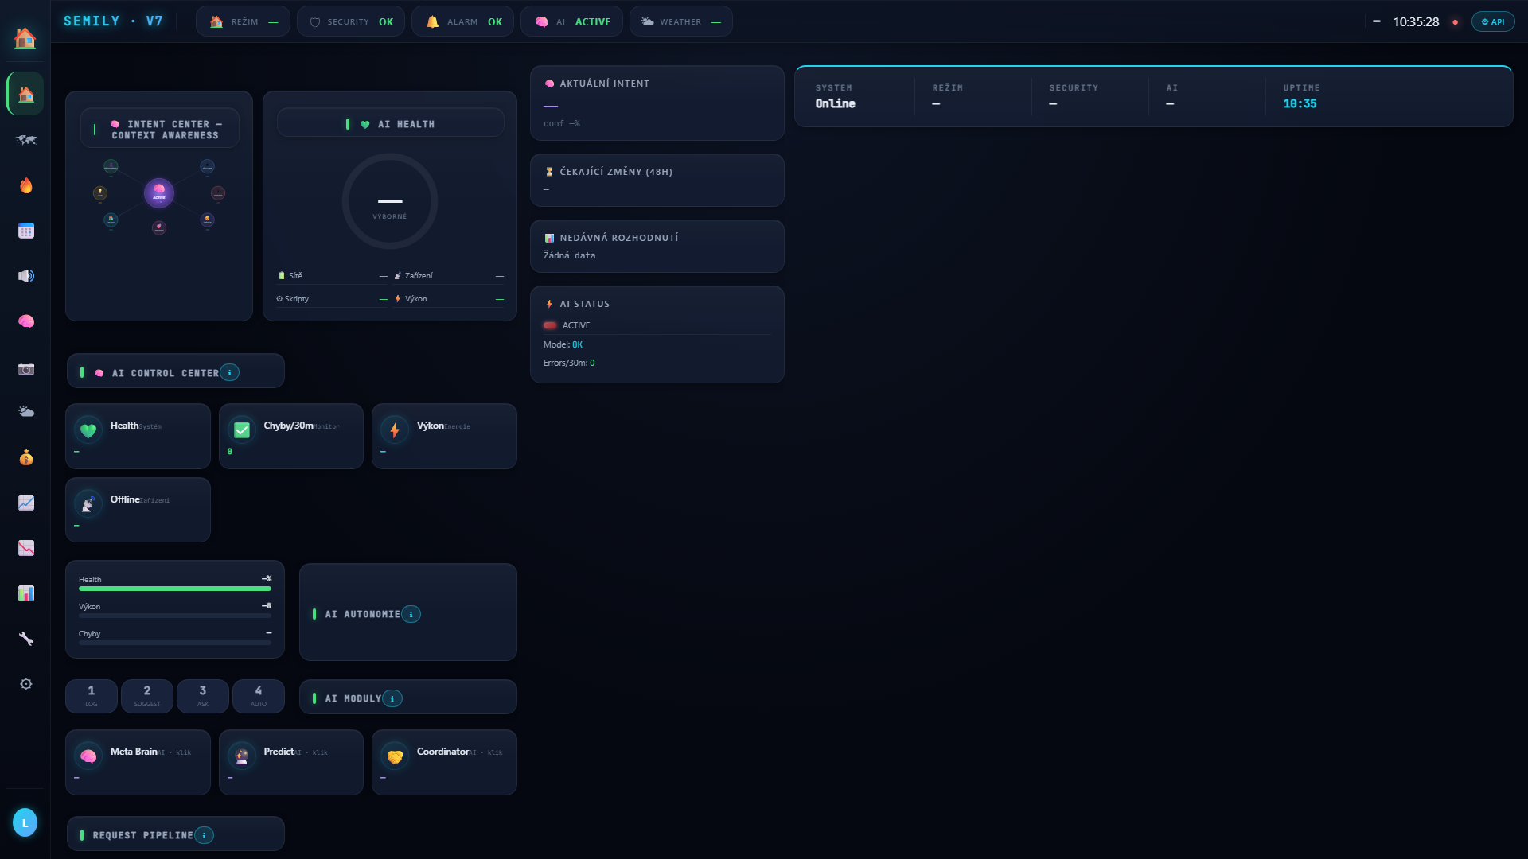
Task: Select autonomy level 4 AUTO
Action: 259,696
